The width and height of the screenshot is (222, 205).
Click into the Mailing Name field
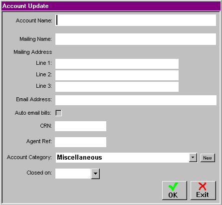(136, 39)
